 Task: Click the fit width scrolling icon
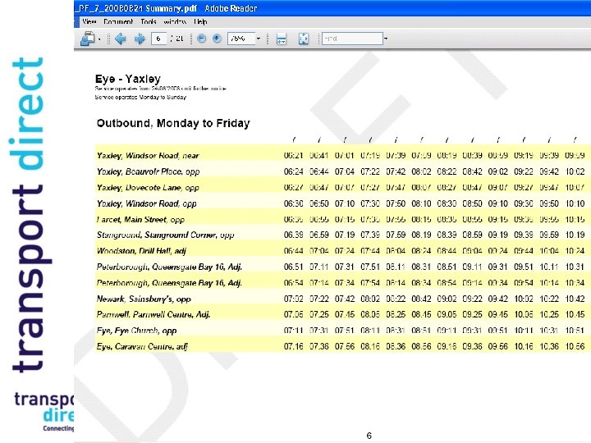pyautogui.click(x=282, y=39)
